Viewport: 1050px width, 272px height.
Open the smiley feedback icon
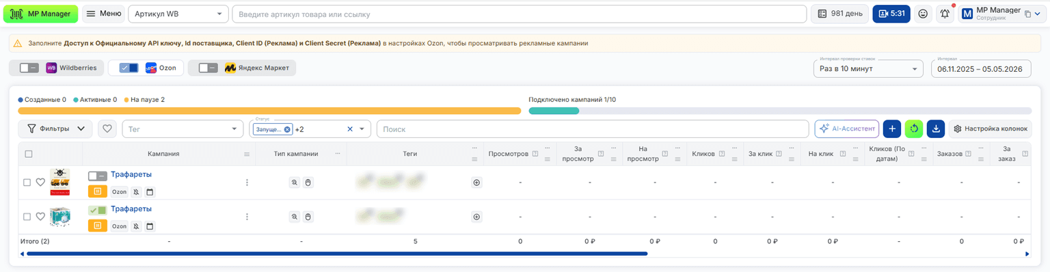(x=923, y=14)
